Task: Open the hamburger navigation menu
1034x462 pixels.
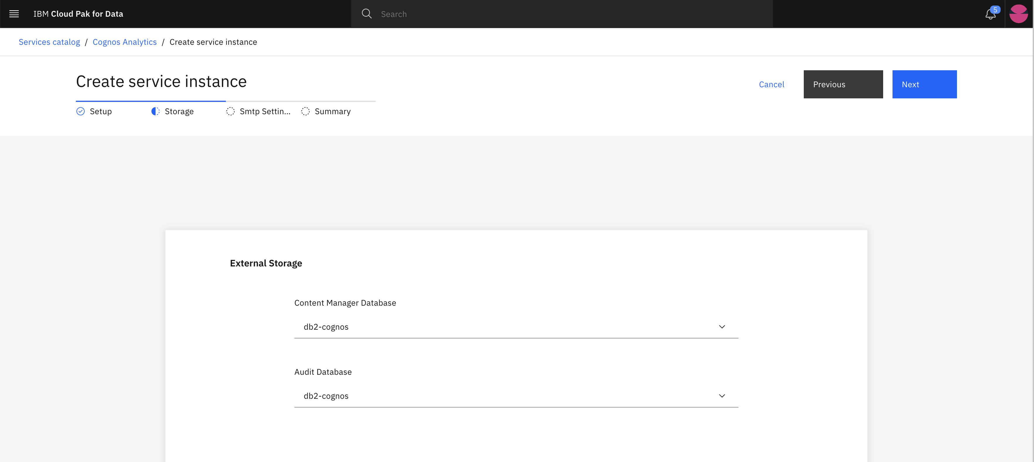Action: [x=14, y=14]
